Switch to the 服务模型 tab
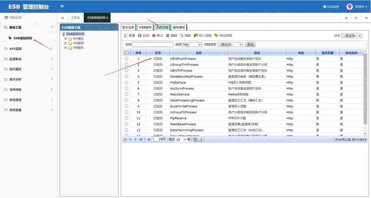371x198 pixels. 179,27
